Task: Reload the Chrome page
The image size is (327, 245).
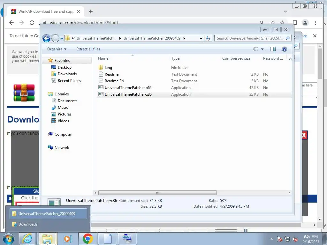Action: click(x=32, y=23)
